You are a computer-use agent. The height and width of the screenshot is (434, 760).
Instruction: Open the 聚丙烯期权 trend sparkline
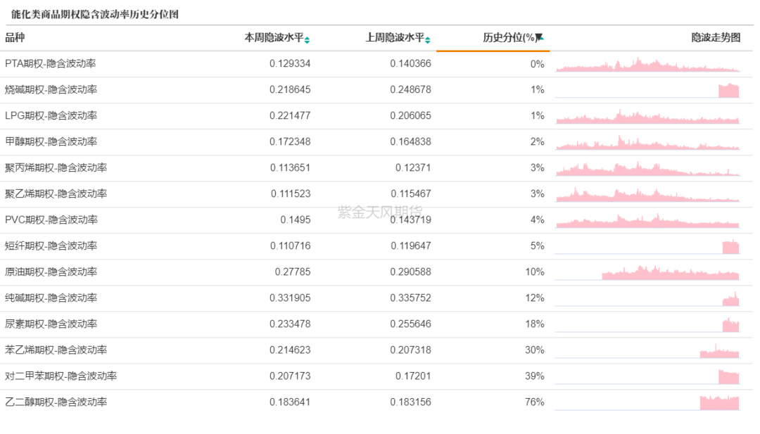(x=647, y=170)
